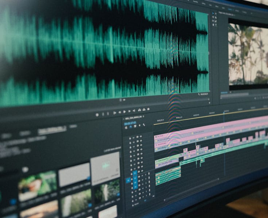268x218 pixels.
Task: Select the sequence tab above the timeline
Action: tap(133, 118)
